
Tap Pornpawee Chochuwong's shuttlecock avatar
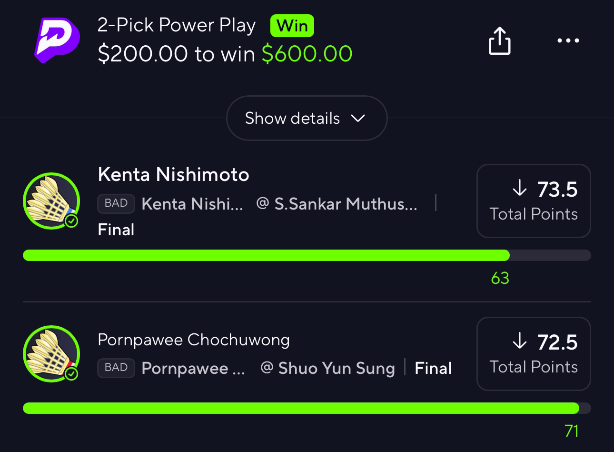tap(51, 354)
